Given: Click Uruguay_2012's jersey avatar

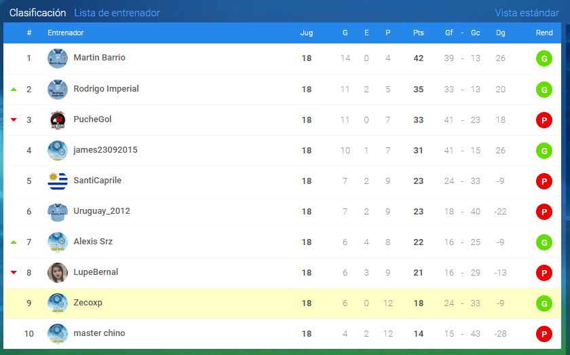Looking at the screenshot, I should click(58, 211).
